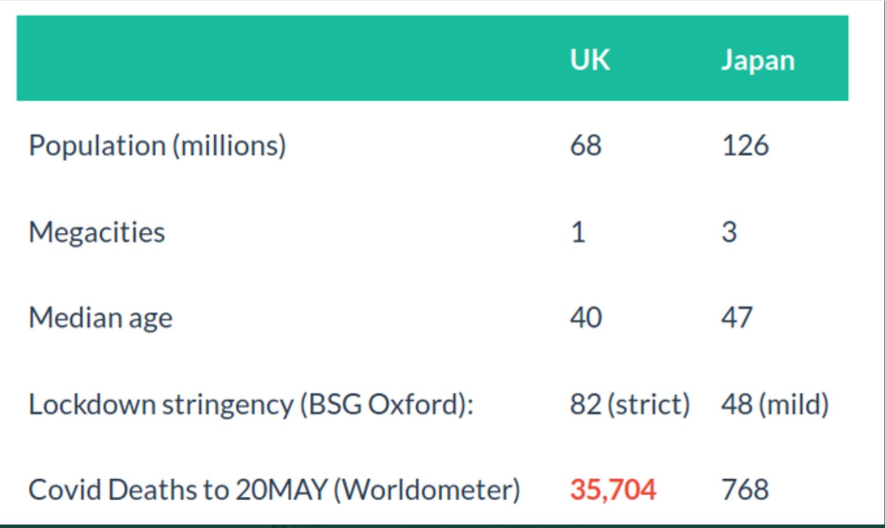Click the UK megacities value 1
Image resolution: width=885 pixels, height=528 pixels.
coord(578,232)
